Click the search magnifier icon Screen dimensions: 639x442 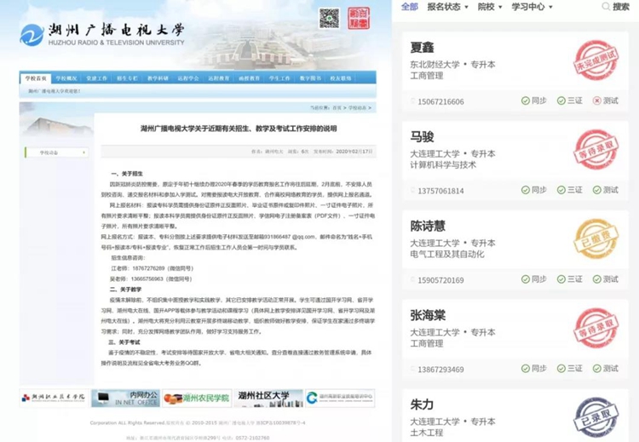click(604, 7)
